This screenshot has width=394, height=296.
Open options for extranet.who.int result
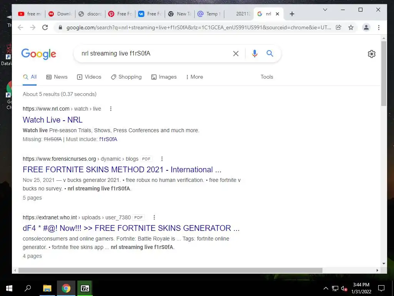tap(154, 217)
